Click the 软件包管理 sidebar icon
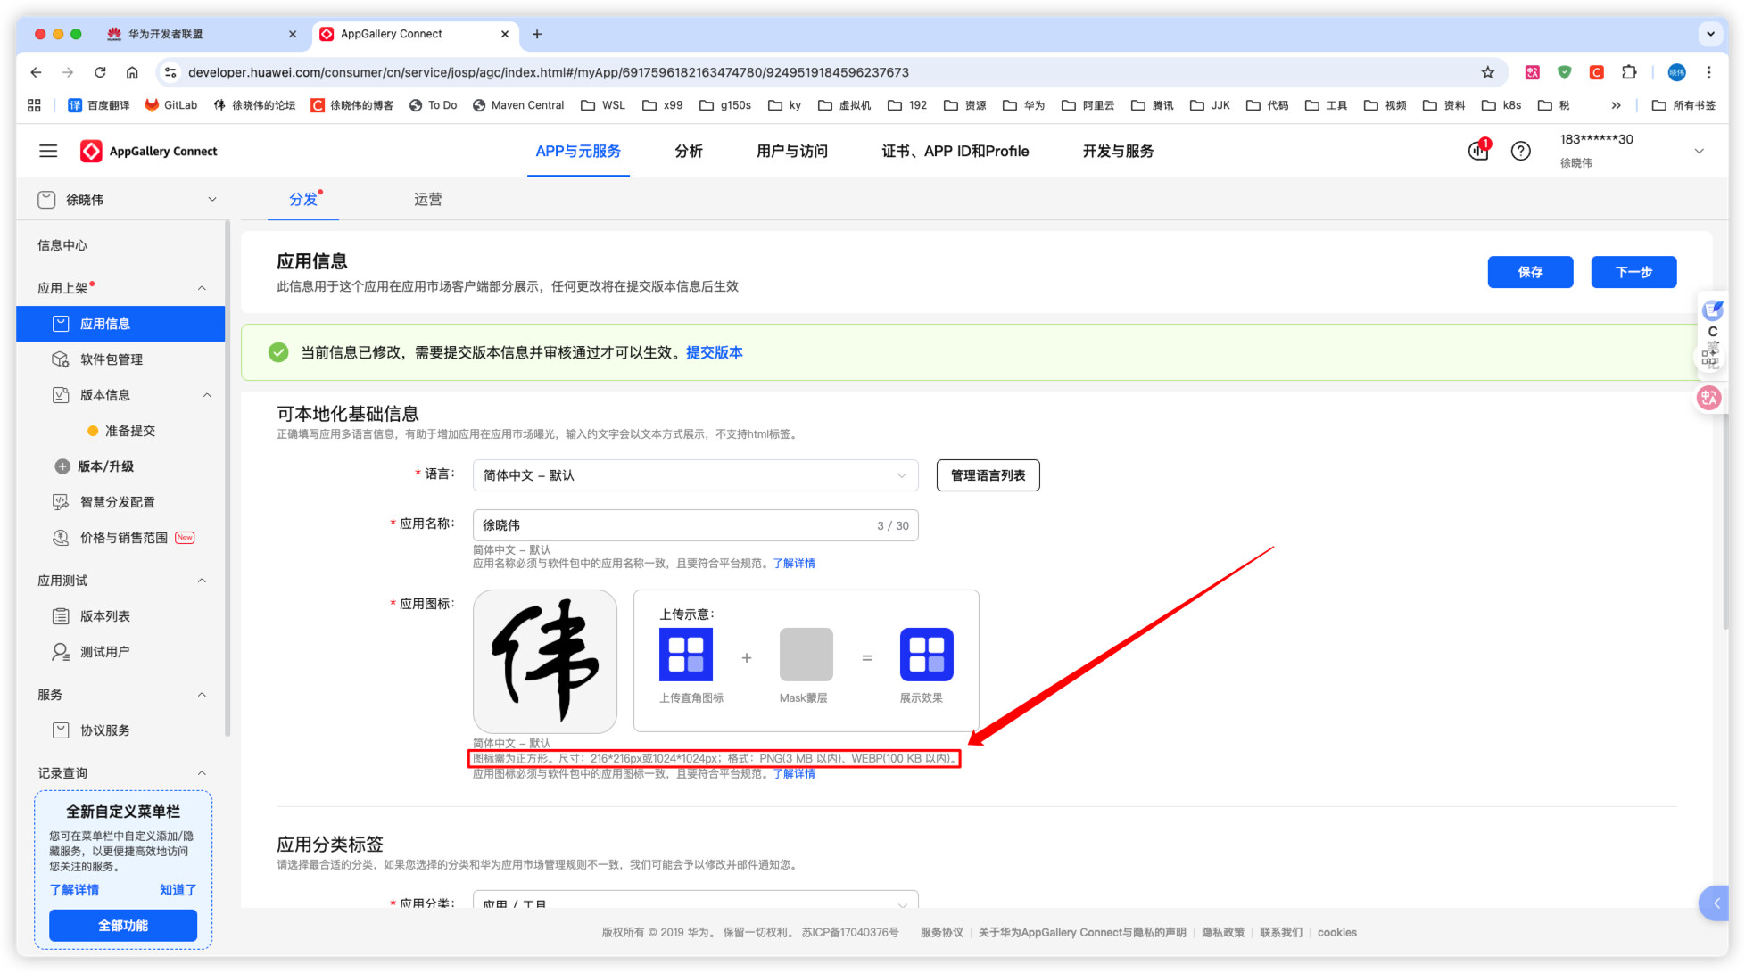 tap(61, 359)
